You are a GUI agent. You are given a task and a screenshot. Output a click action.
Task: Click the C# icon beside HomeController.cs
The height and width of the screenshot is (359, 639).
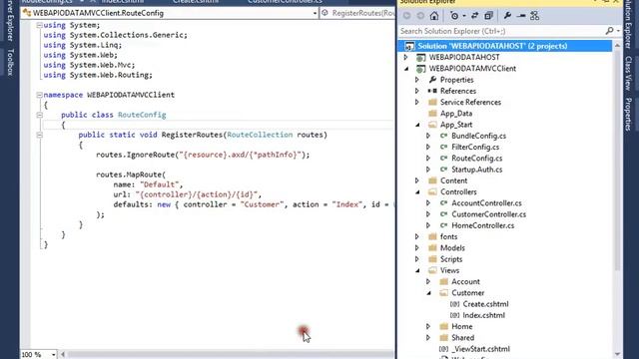coord(443,225)
